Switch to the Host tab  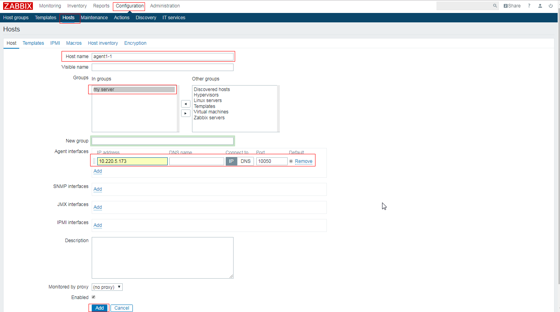[11, 43]
